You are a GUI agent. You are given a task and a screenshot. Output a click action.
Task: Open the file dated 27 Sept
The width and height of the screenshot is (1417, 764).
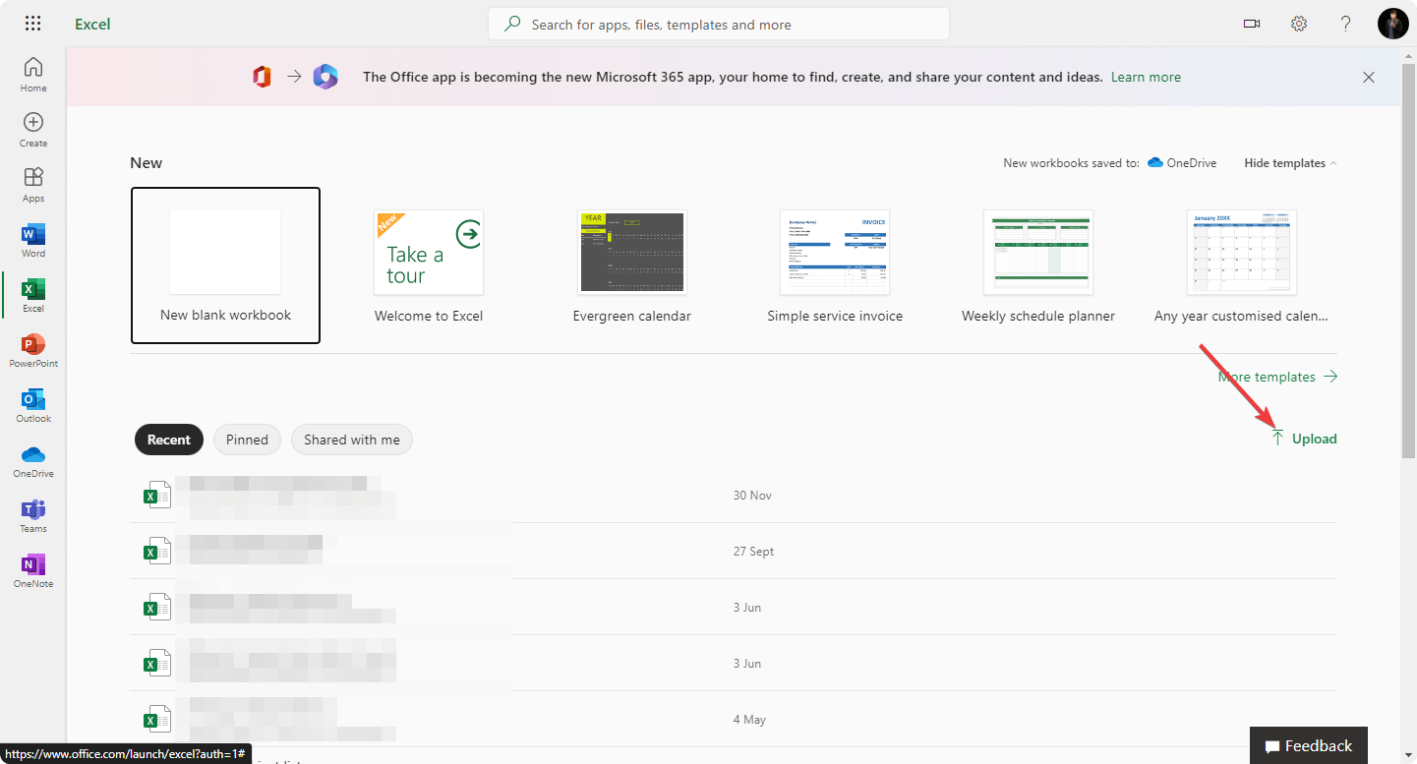pyautogui.click(x=734, y=552)
